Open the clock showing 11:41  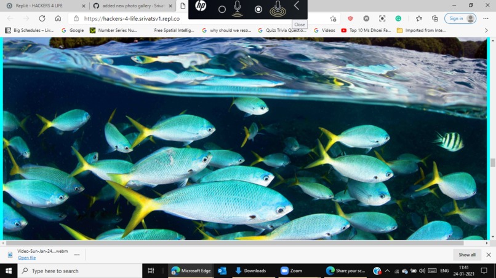(x=464, y=271)
